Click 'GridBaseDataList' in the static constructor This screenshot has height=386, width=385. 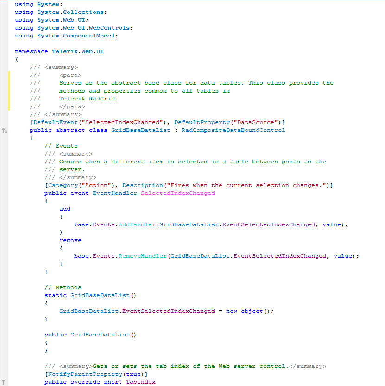(x=100, y=296)
